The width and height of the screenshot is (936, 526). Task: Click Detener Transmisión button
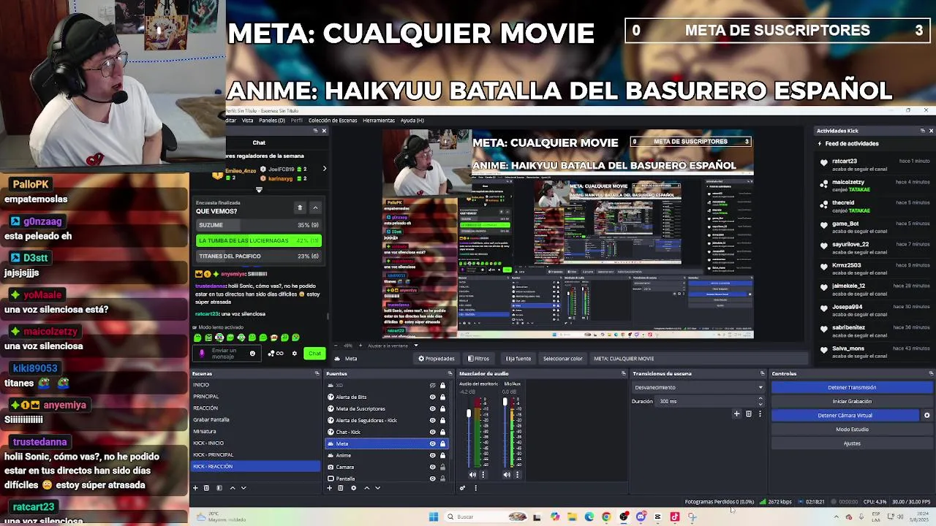coord(852,387)
